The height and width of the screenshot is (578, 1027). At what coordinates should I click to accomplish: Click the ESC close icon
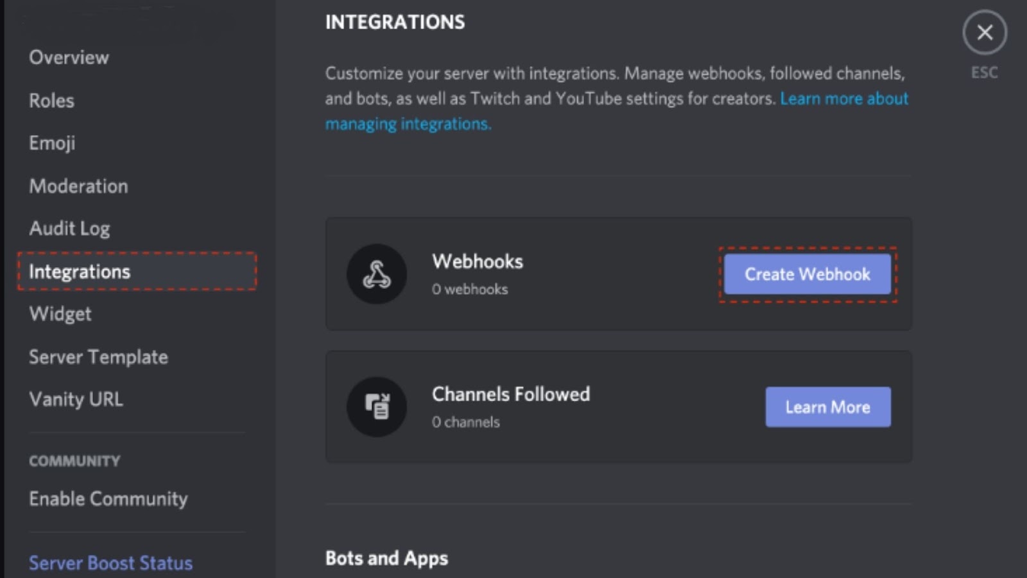click(985, 32)
